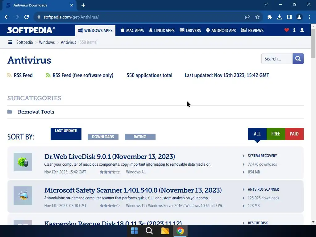View site info lock icon

tap(39, 17)
